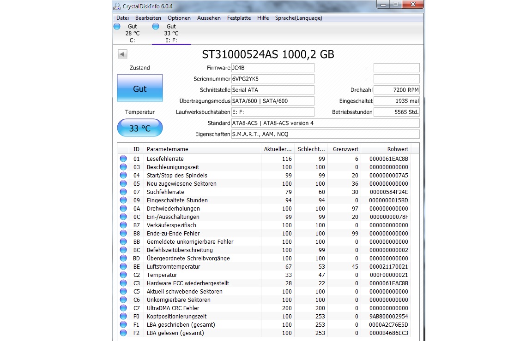532x341 pixels.
Task: Select the C: disk tab at 28 °C
Action: pos(132,33)
